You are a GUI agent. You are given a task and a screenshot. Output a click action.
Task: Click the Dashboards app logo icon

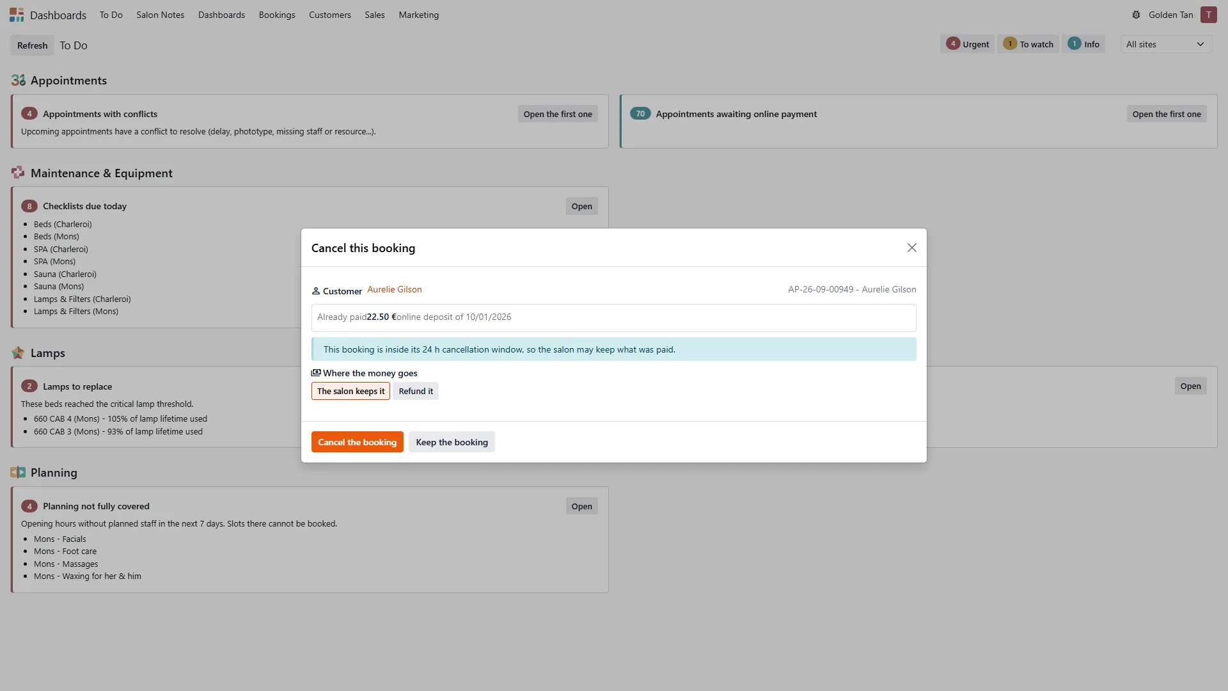(17, 15)
